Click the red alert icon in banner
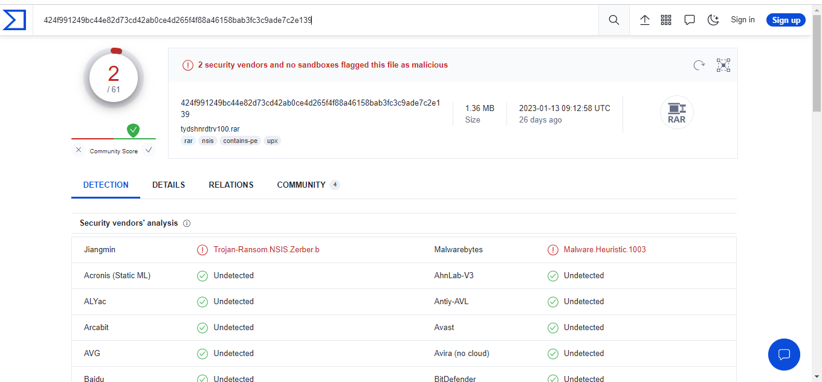 tap(188, 65)
